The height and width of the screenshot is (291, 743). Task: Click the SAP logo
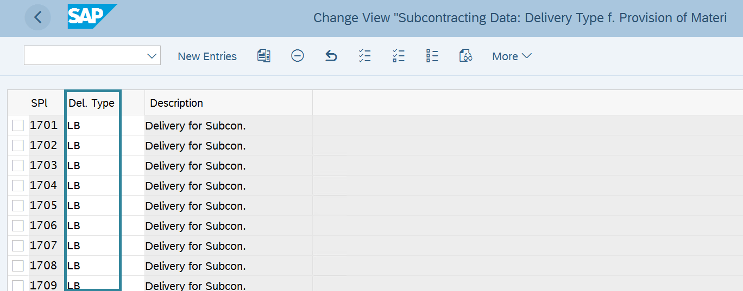pos(92,17)
